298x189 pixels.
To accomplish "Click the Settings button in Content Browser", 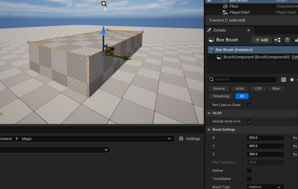I will pos(189,139).
